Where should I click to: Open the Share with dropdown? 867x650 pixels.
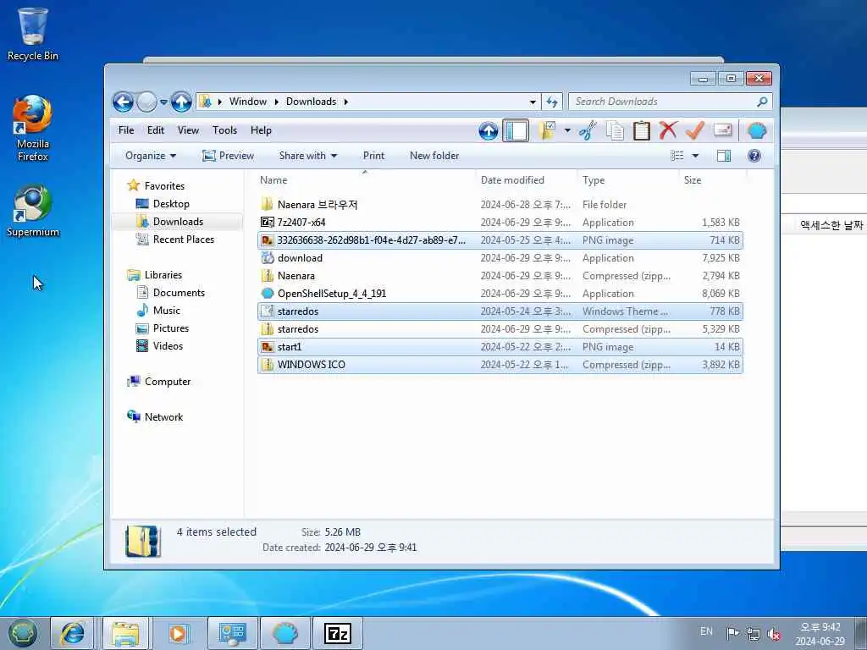point(308,156)
